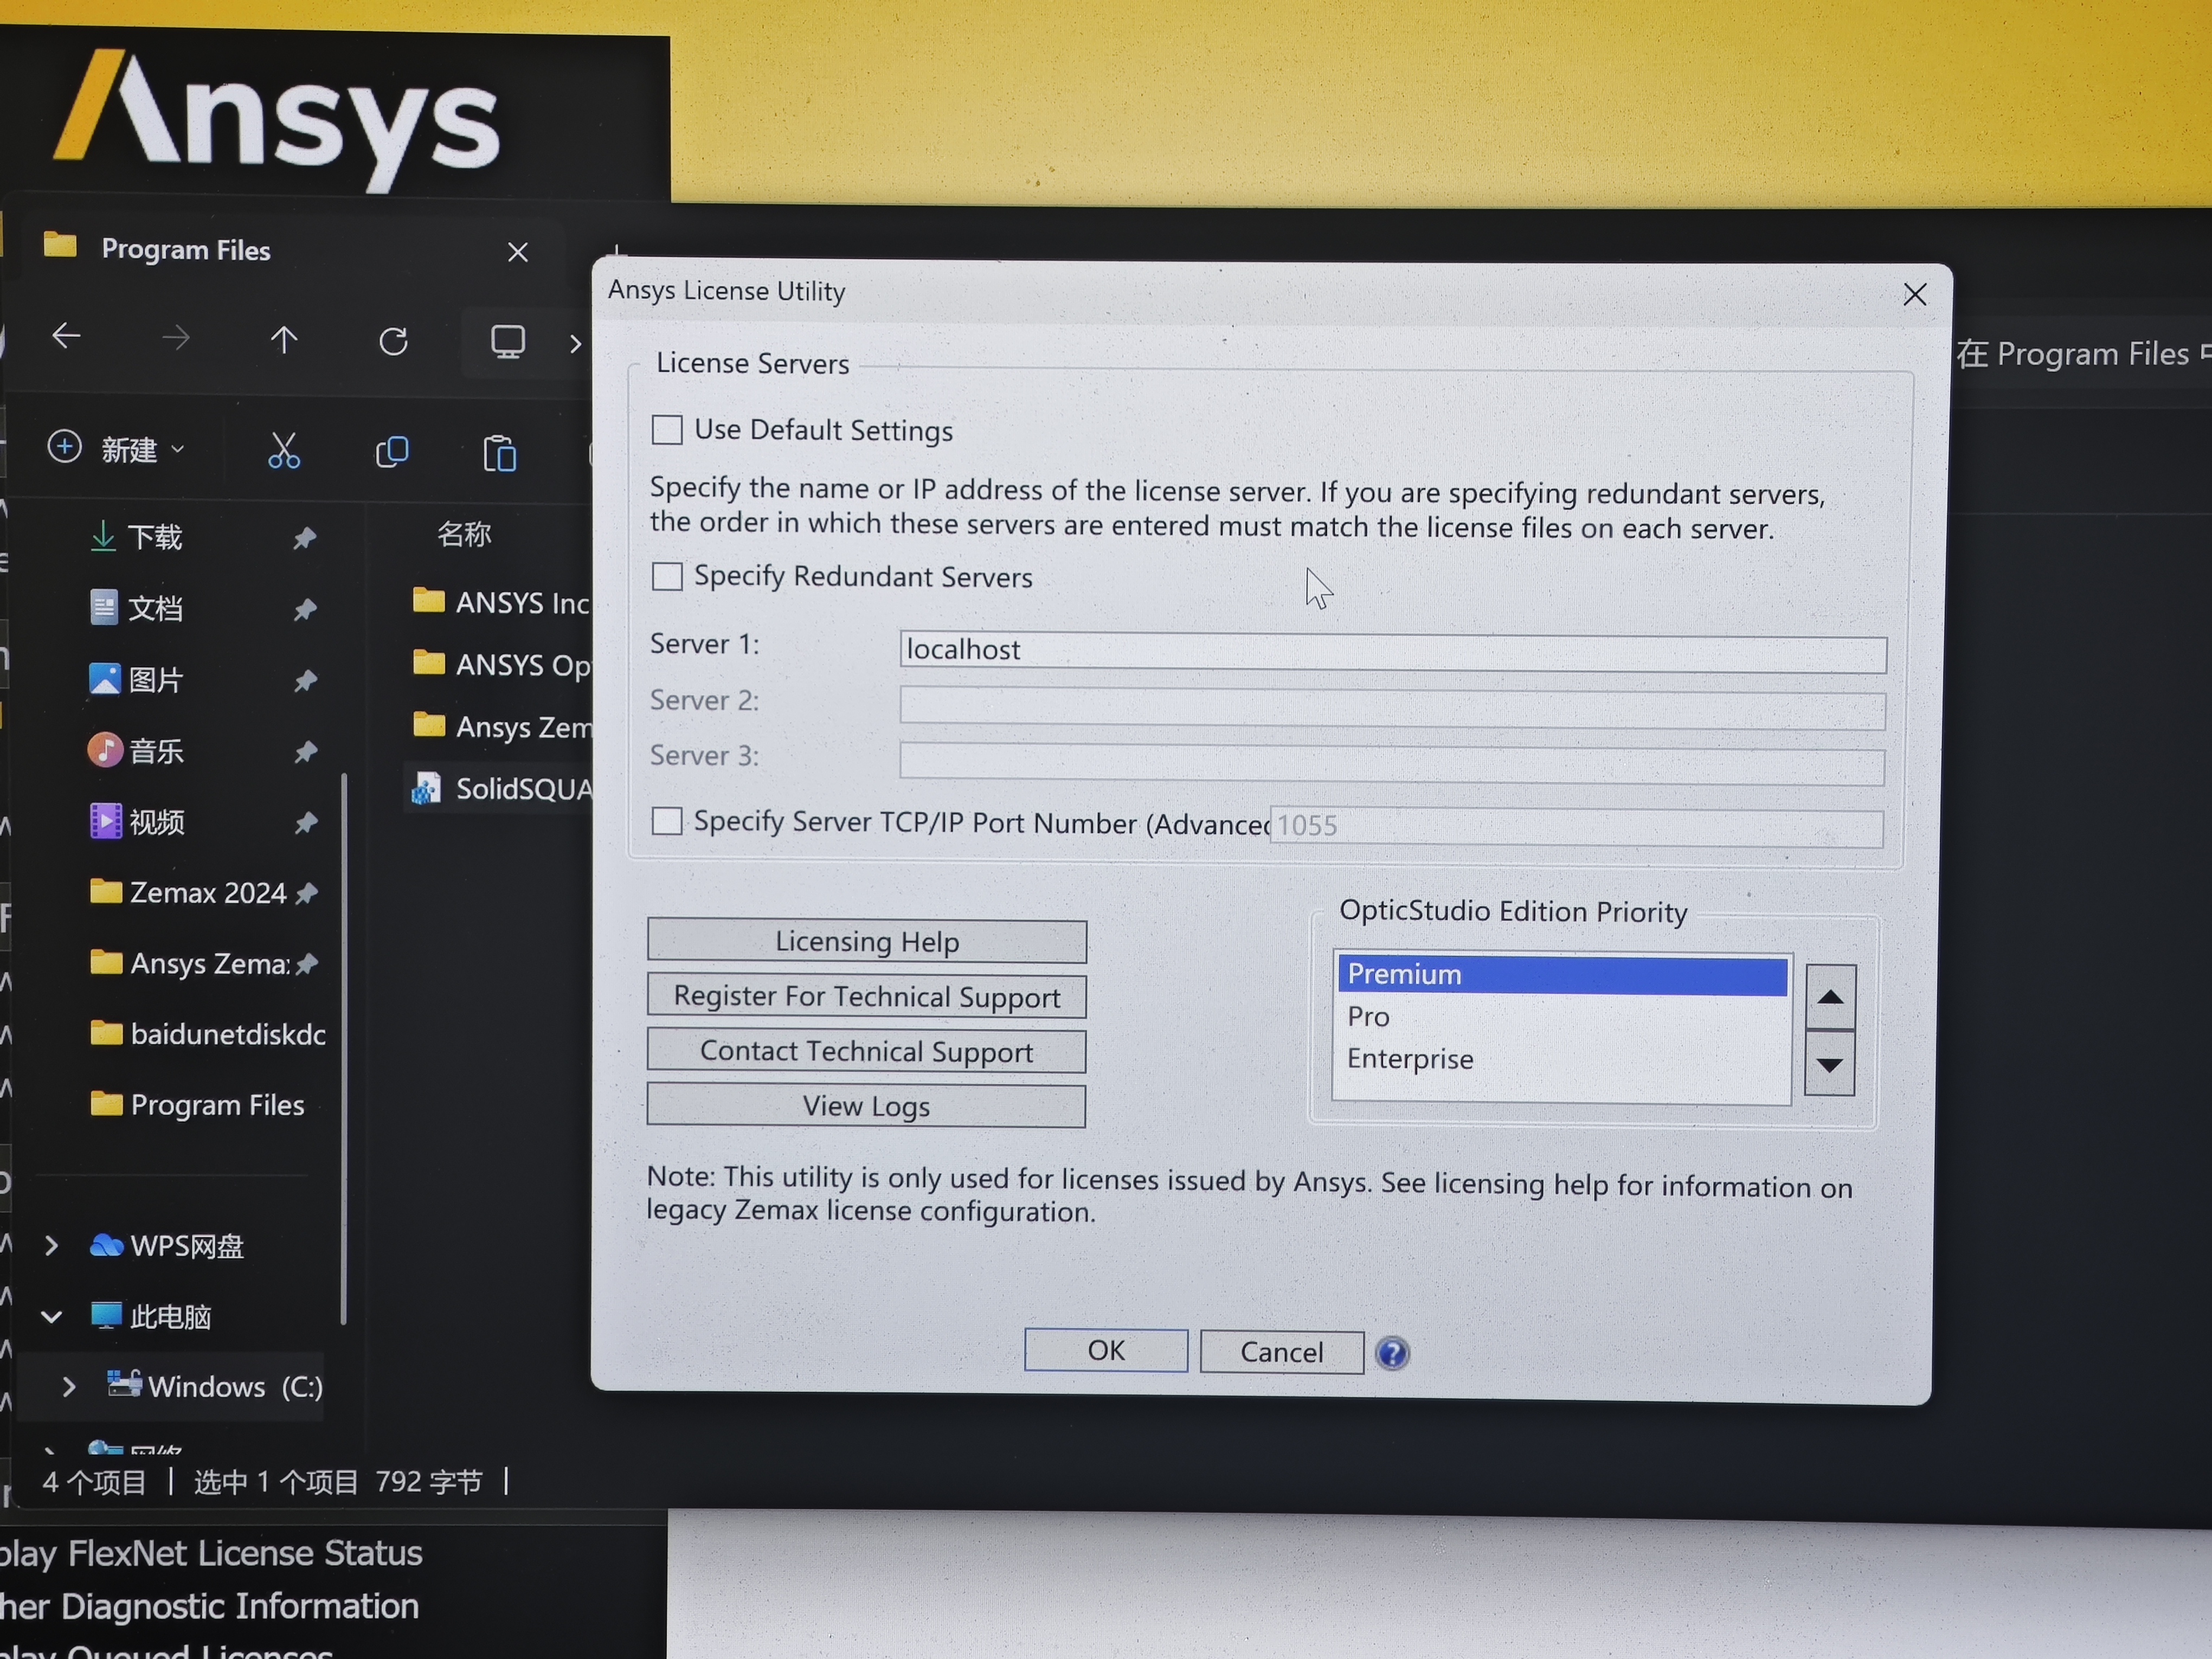Toggle Specify Server TCP/IP Port Number checkbox
Viewport: 2212px width, 1659px height.
coord(667,822)
